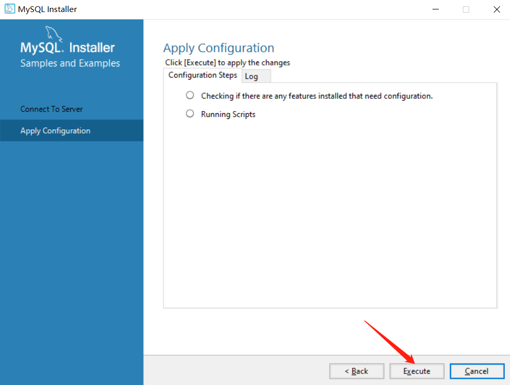Click the MySQL dolphin logo

click(x=53, y=34)
